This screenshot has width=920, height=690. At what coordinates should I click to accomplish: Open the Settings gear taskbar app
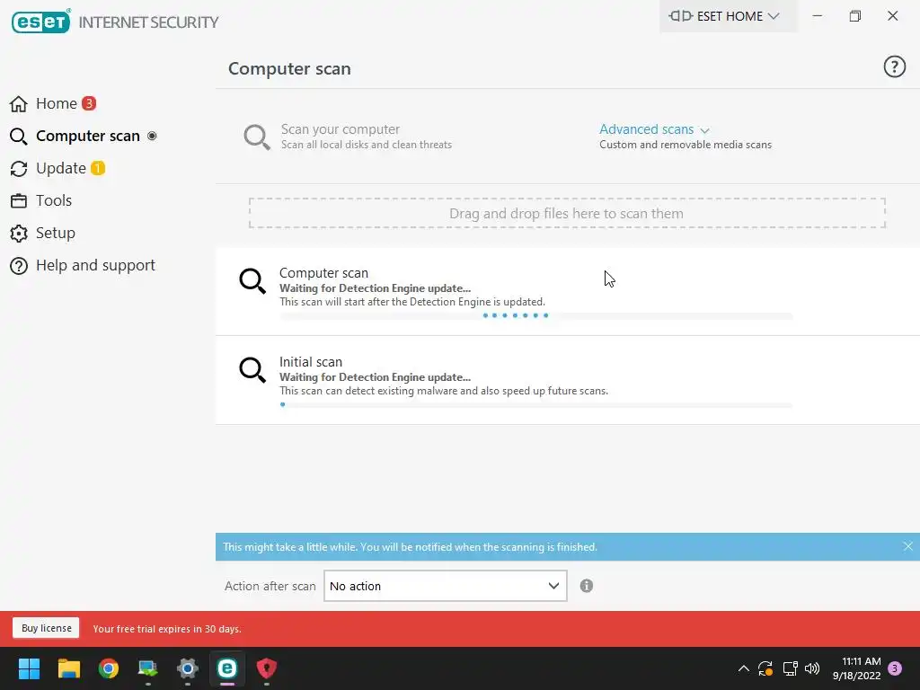[x=187, y=668]
